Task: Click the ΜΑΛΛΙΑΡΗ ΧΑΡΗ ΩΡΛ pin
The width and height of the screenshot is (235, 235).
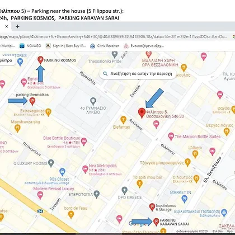Action: pos(148,55)
